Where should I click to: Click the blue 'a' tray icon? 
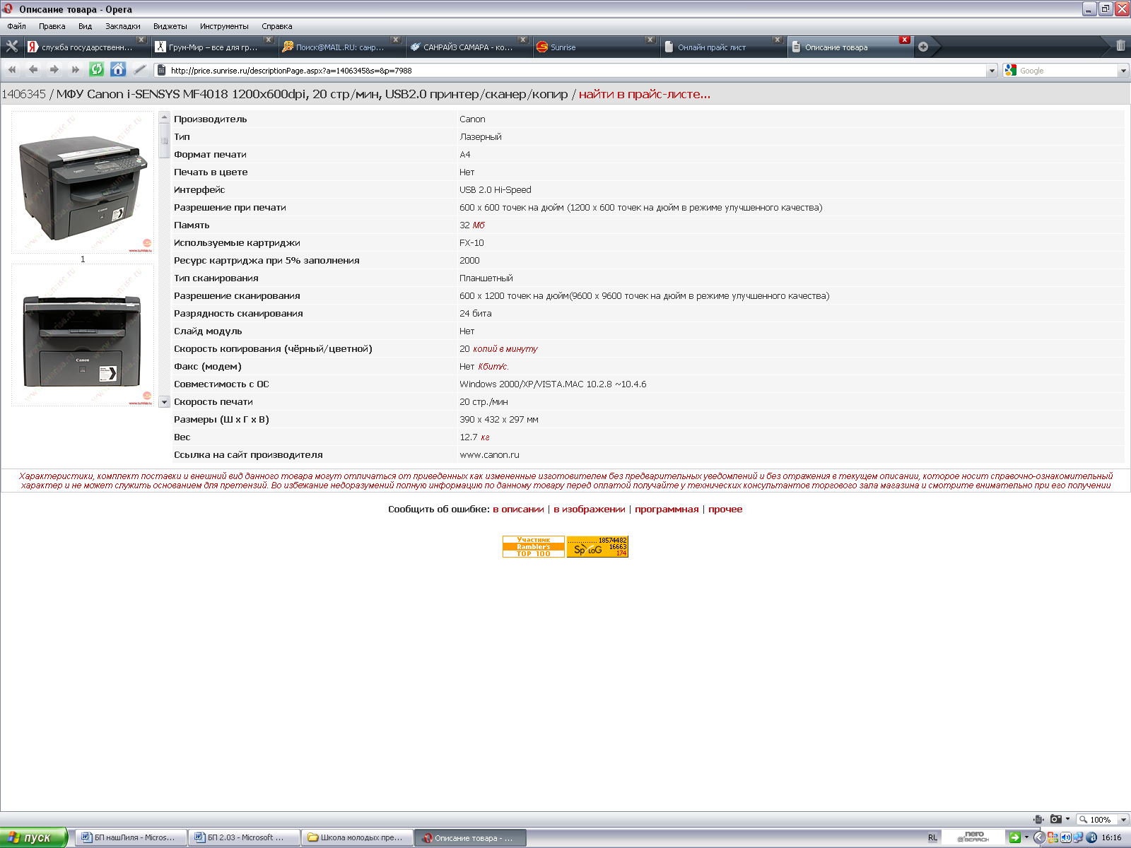(1091, 837)
